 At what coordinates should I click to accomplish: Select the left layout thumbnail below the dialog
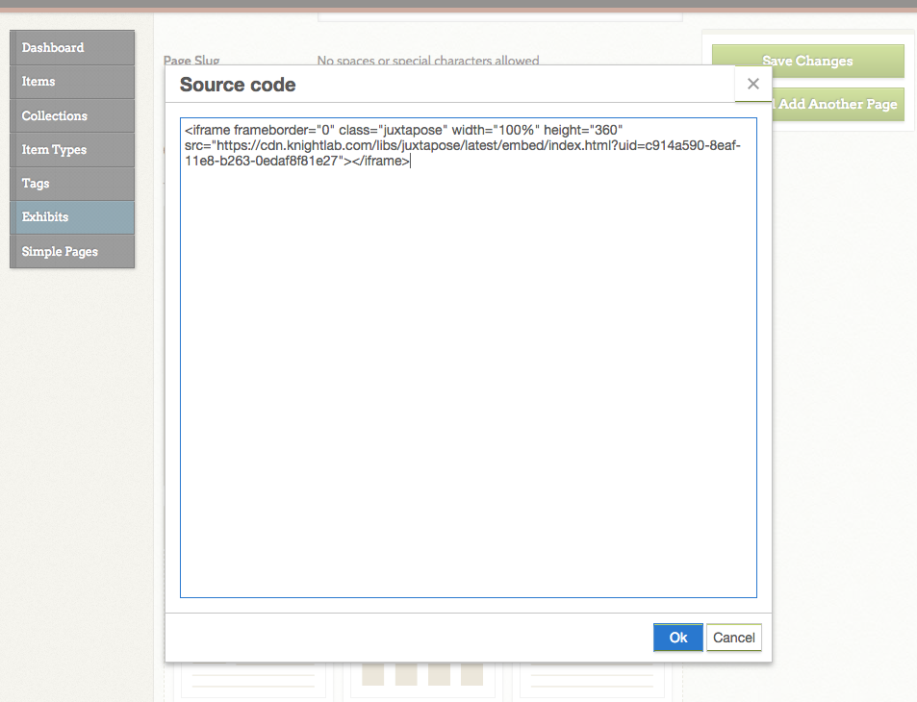tap(254, 679)
